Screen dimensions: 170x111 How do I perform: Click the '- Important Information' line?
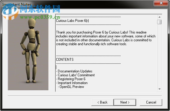pos(72,83)
